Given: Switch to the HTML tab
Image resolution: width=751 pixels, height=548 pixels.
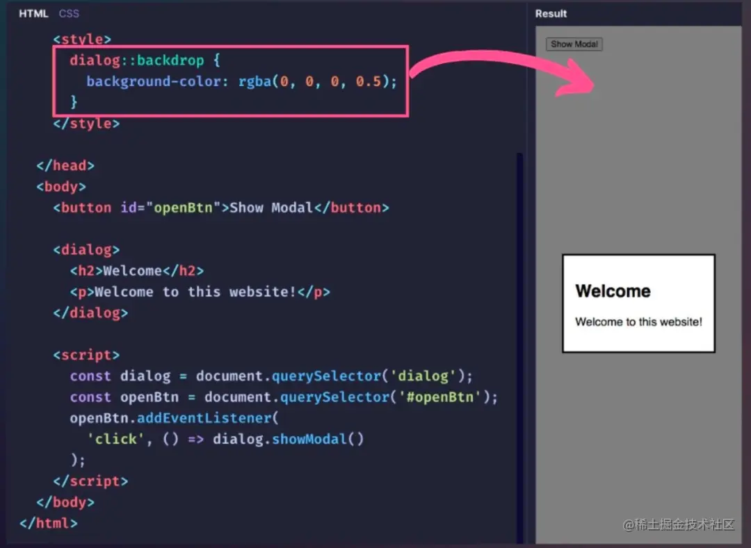Looking at the screenshot, I should click(33, 13).
